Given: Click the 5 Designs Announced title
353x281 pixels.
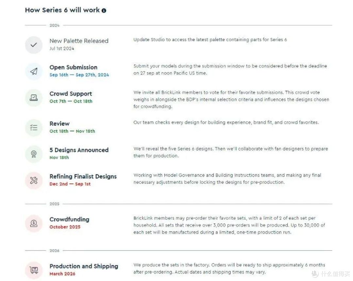Looking at the screenshot, I should click(79, 150).
